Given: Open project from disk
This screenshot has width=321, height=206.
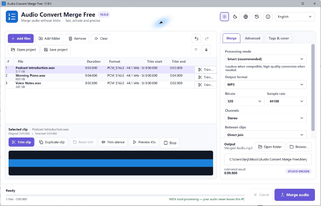Looking at the screenshot, I should pos(24,50).
